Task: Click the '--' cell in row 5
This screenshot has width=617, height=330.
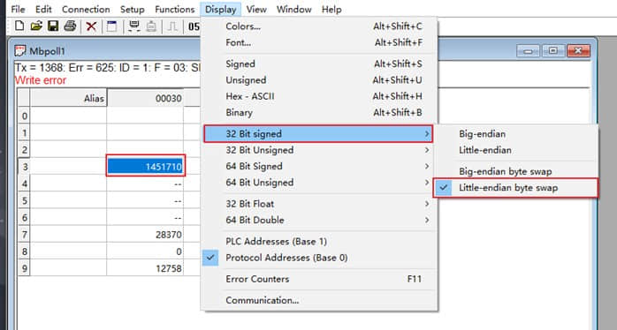Action: (145, 200)
